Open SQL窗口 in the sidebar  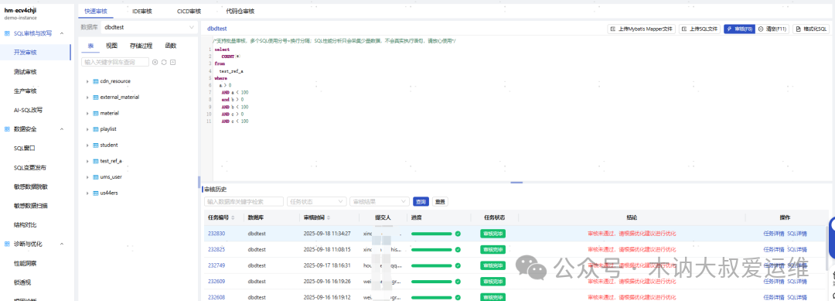[25, 148]
